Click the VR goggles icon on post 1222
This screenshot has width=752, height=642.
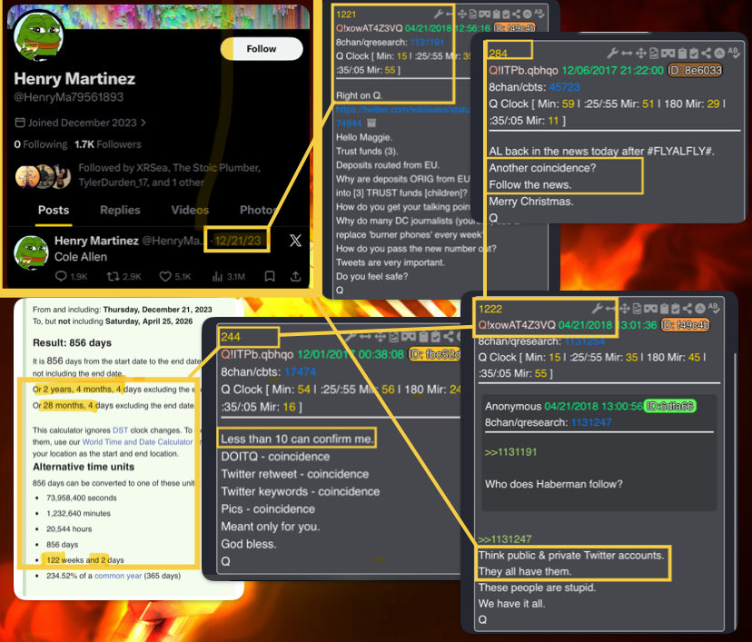tap(650, 309)
